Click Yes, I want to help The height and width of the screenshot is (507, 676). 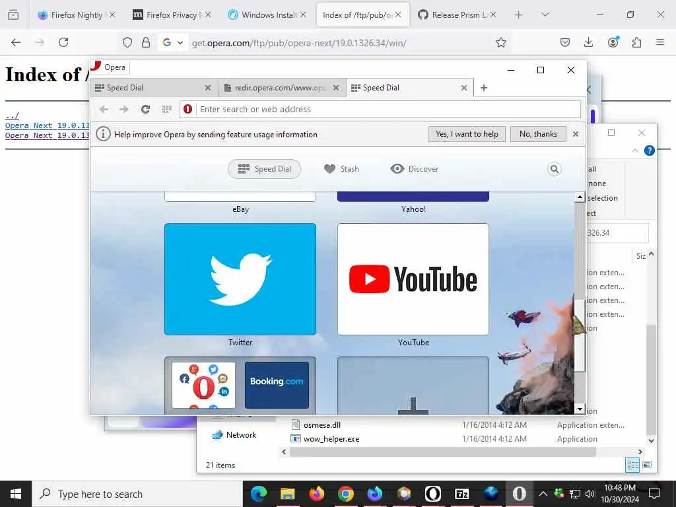click(467, 134)
